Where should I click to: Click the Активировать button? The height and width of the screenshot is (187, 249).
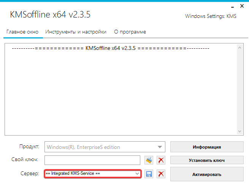point(207,174)
